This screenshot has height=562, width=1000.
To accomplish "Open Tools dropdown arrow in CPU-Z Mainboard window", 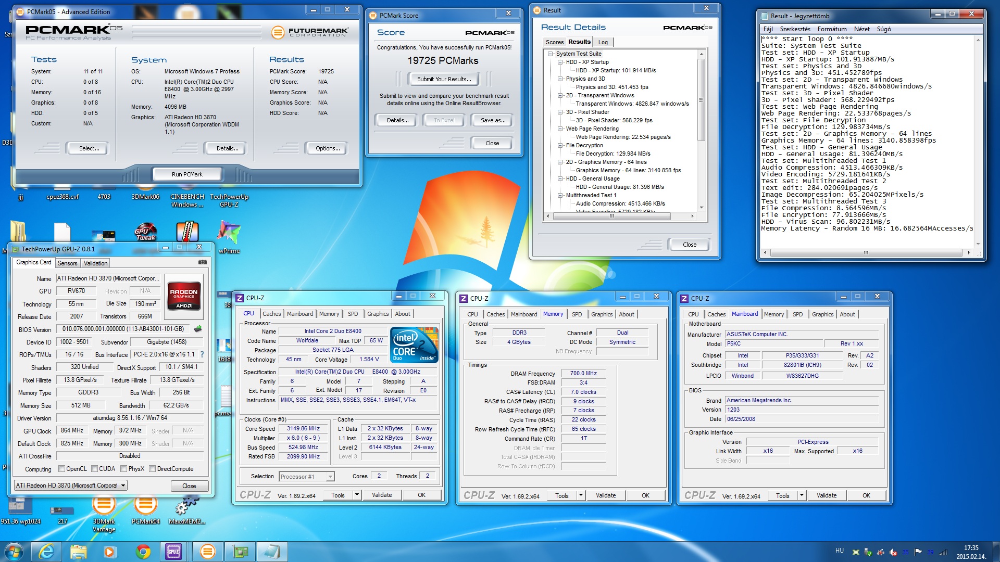I will [802, 495].
